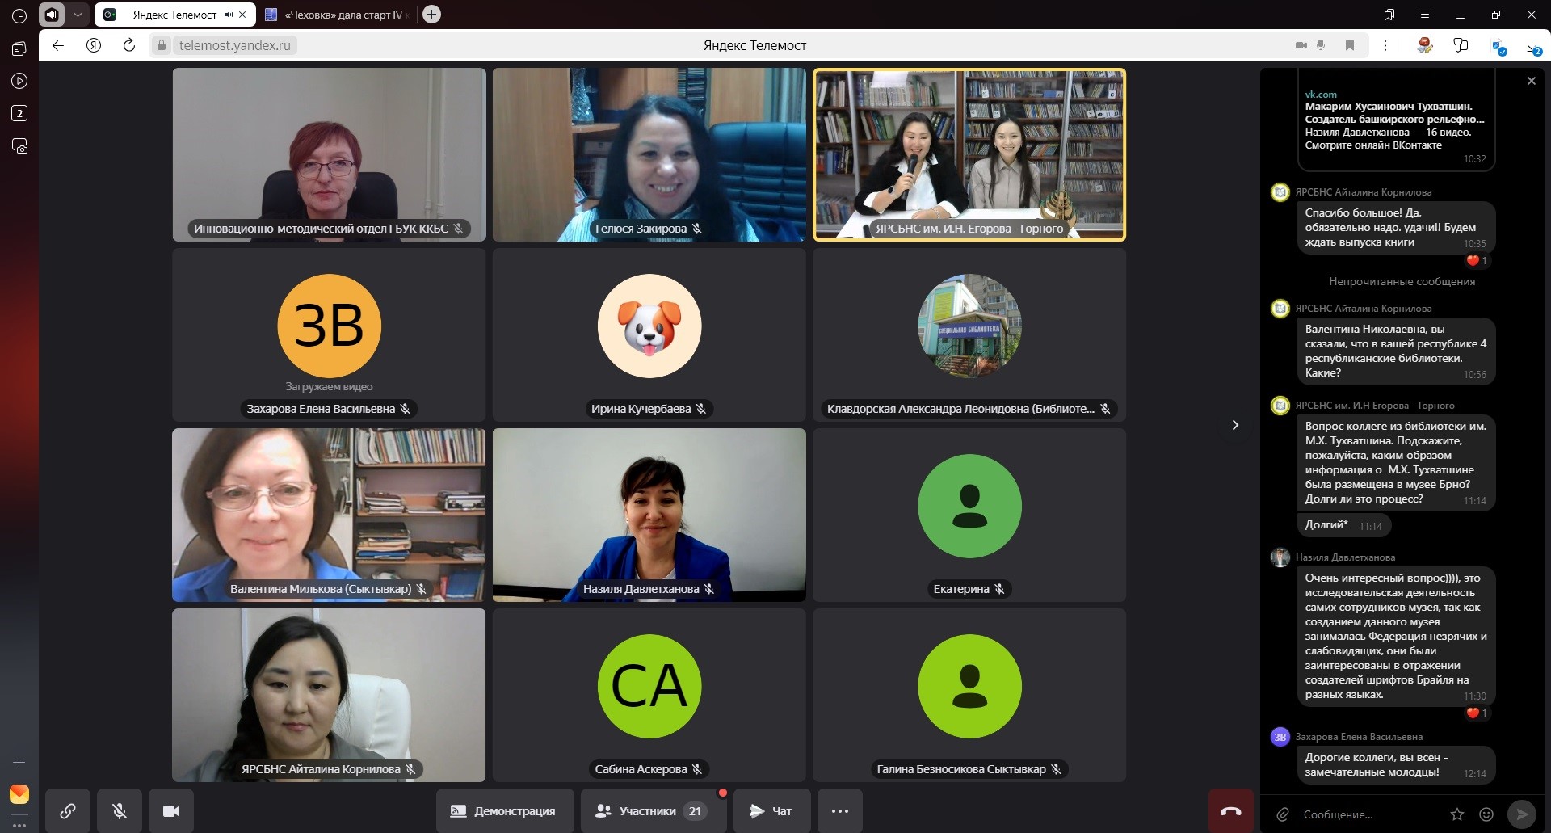1551x833 pixels.
Task: Open Назиля Давлетханова's avatar in chat
Action: (1280, 557)
